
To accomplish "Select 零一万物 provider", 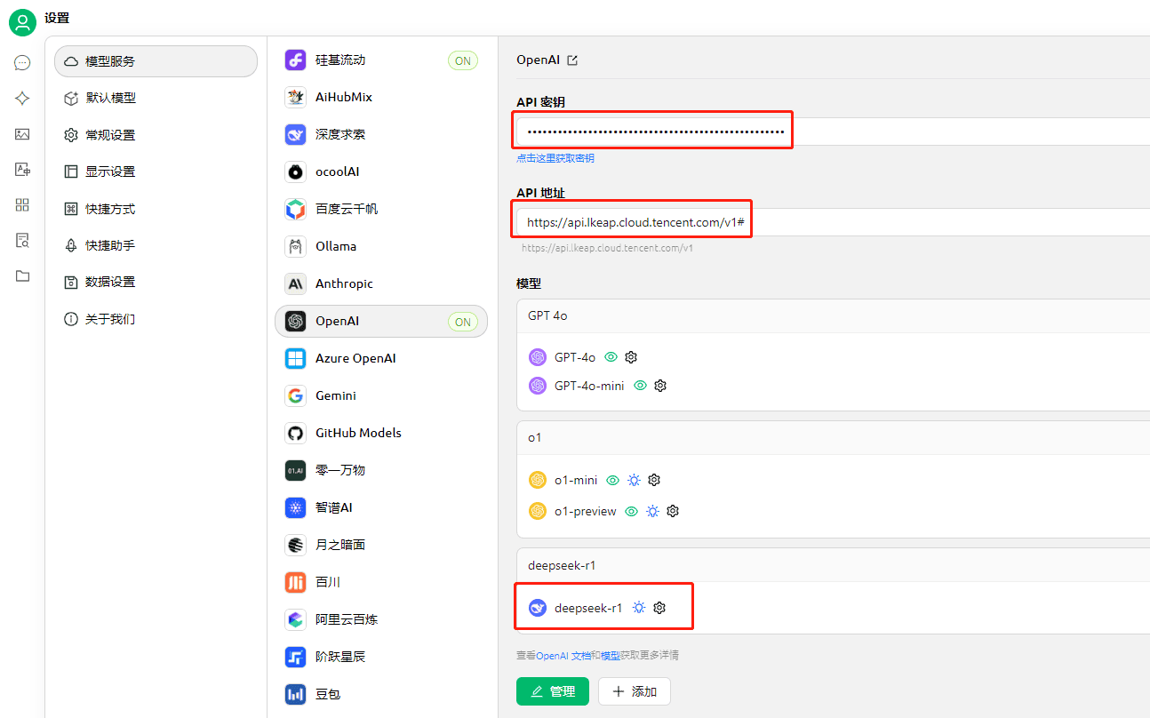I will [381, 470].
